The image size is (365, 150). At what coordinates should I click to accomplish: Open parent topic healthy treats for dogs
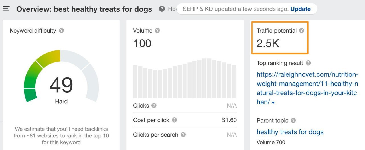pos(290,132)
